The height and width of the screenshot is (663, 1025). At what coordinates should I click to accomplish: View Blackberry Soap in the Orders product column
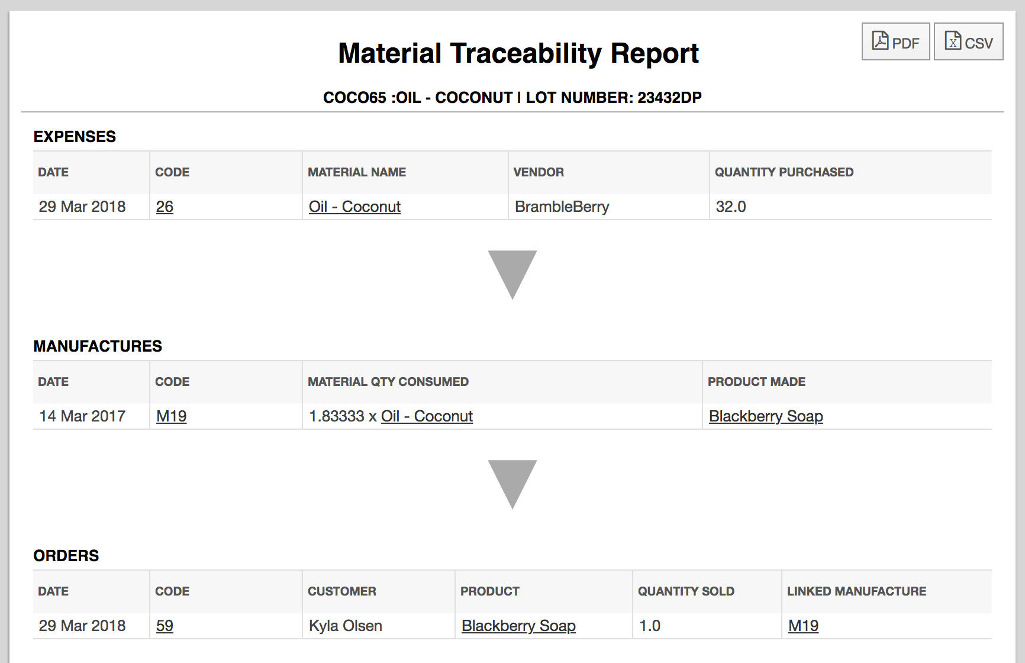click(x=518, y=626)
